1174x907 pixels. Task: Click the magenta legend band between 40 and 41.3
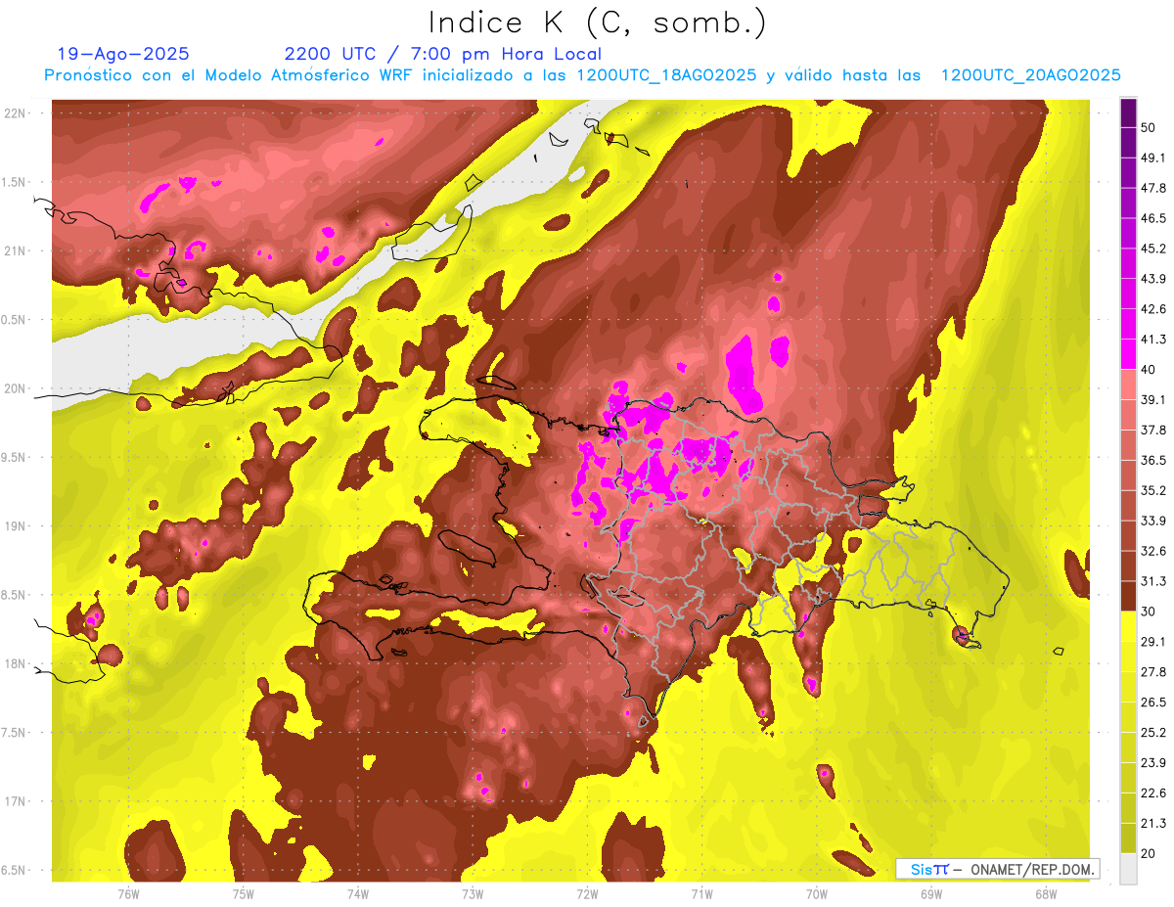[1128, 353]
